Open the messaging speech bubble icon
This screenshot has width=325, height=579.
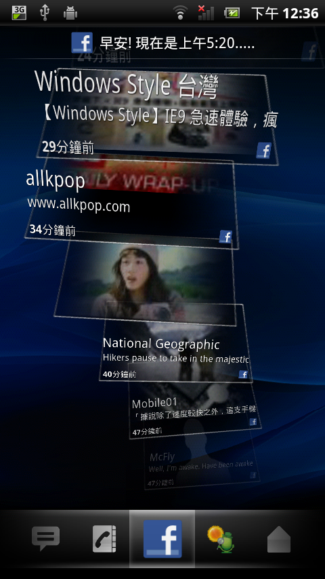[46, 539]
